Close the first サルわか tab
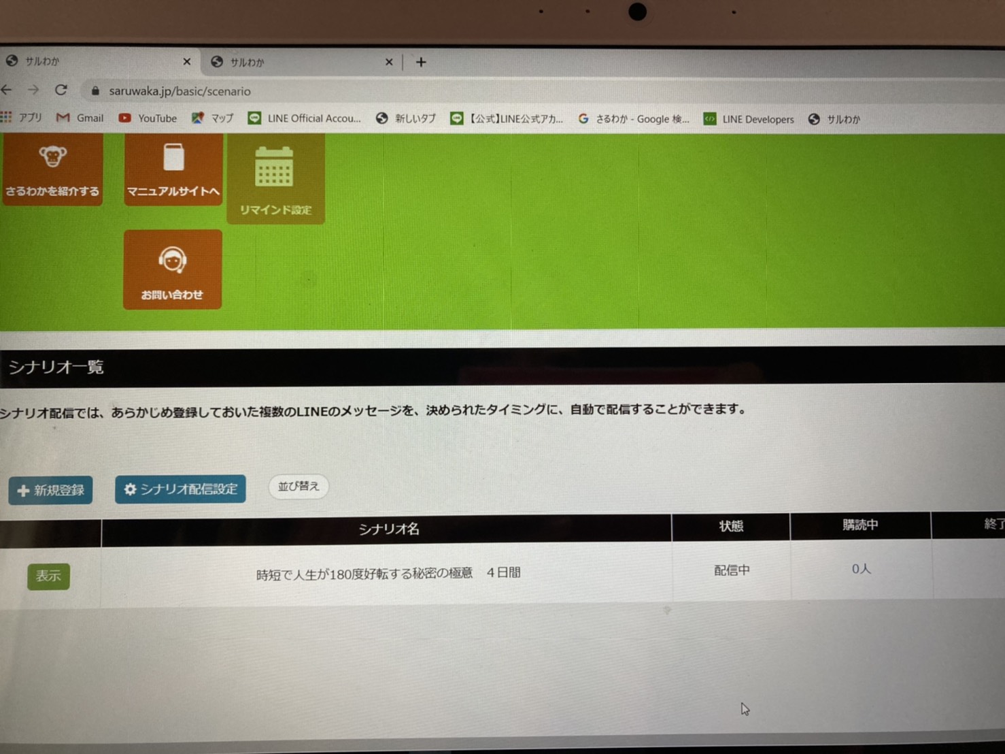 click(187, 61)
